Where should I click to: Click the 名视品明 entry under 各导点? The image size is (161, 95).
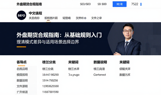pyautogui.click(x=22, y=69)
